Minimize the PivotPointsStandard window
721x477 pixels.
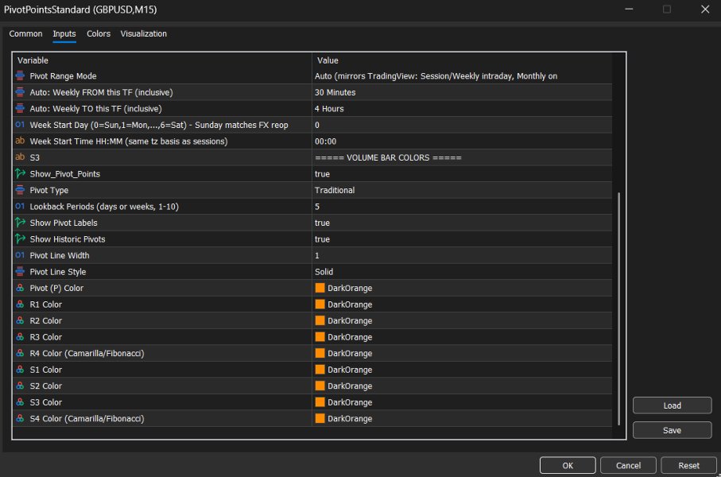click(x=629, y=10)
